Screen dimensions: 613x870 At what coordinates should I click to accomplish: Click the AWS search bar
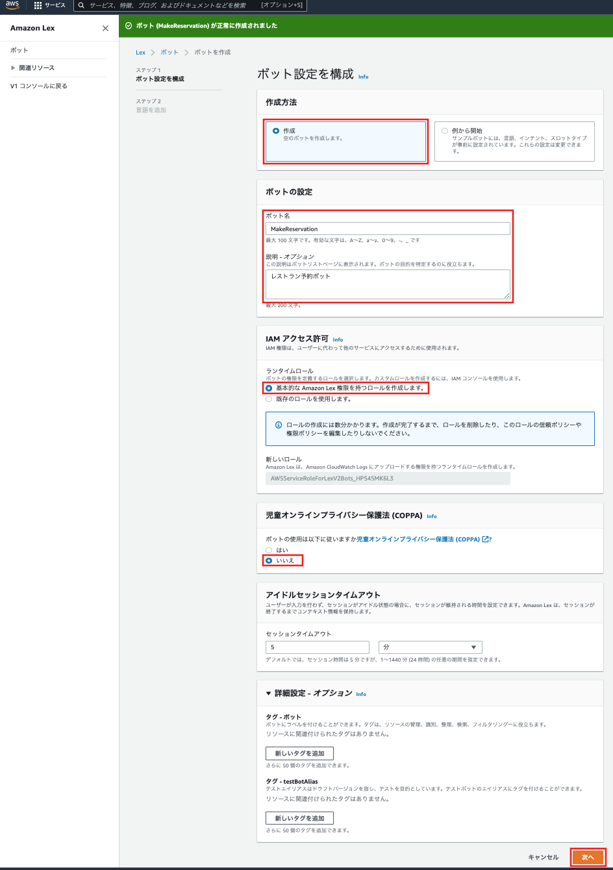(190, 5)
